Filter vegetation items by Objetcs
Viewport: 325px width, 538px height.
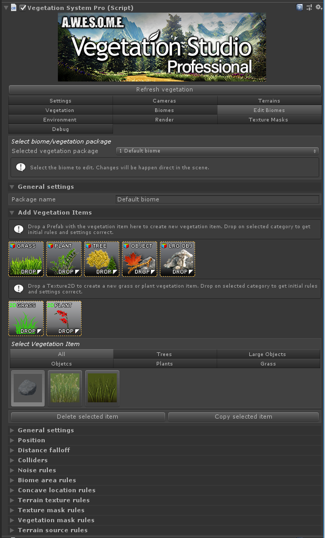[x=62, y=364]
